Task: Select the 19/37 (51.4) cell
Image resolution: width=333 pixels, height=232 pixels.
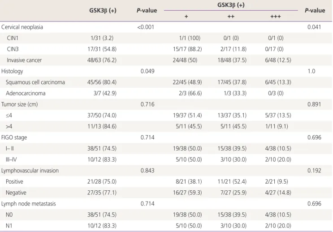Action: coord(187,116)
